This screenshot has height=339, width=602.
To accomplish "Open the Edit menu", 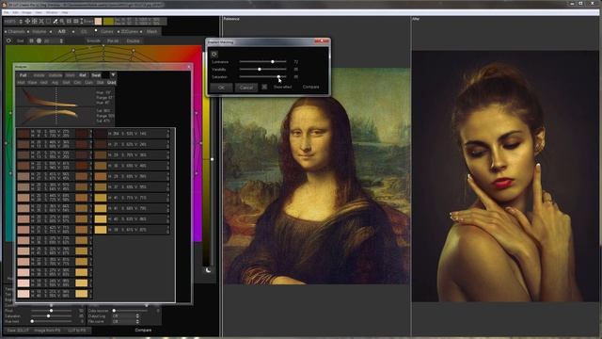I will point(15,12).
